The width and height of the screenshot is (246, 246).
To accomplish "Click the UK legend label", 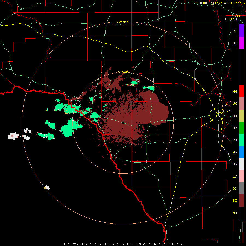I will pyautogui.click(x=235, y=43).
